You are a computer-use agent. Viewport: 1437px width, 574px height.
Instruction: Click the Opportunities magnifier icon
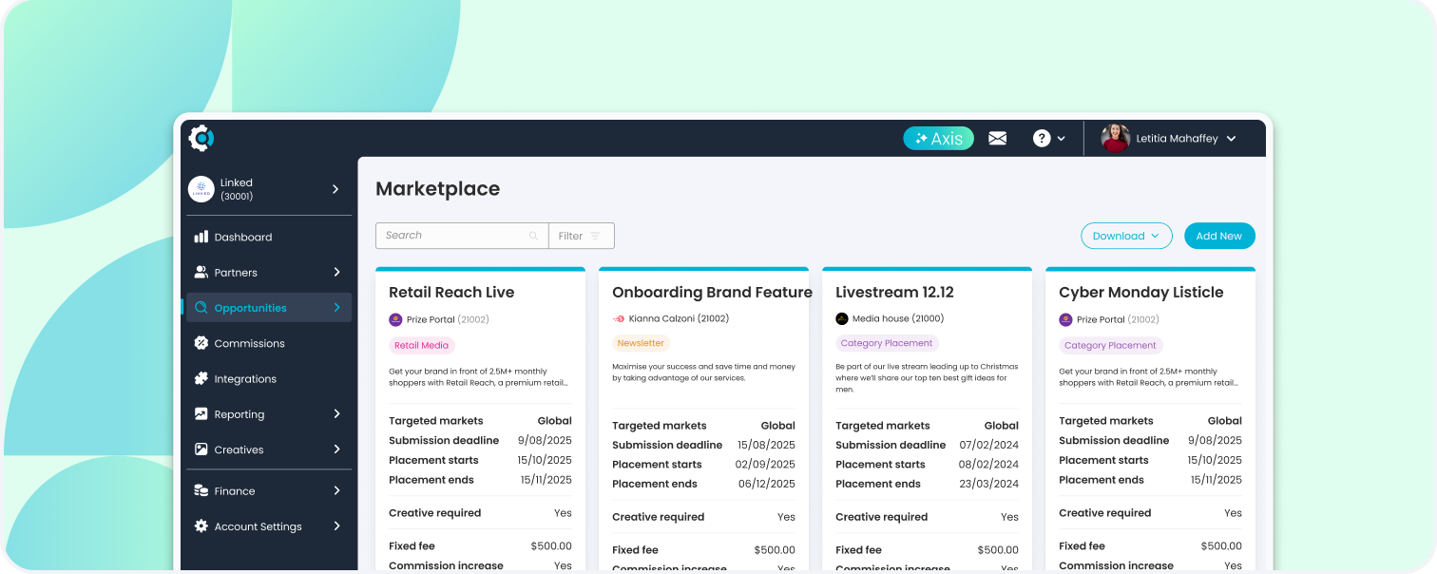click(201, 308)
